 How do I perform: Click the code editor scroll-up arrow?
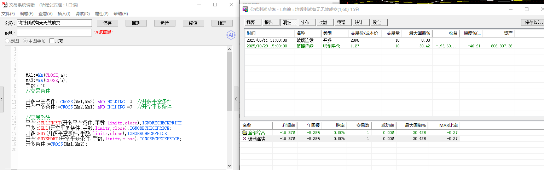[229, 49]
